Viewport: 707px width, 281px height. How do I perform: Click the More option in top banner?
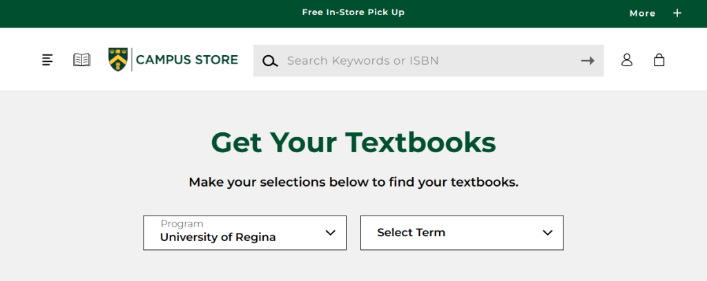pyautogui.click(x=642, y=13)
